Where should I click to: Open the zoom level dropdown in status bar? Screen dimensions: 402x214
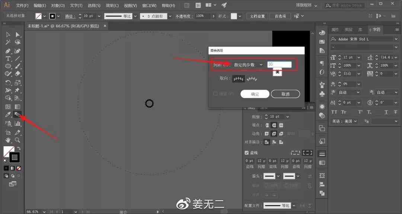click(x=44, y=212)
